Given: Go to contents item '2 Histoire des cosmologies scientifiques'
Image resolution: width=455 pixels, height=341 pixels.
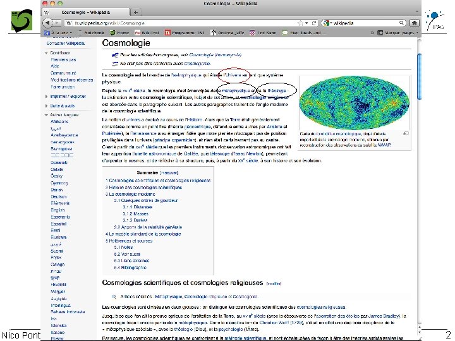Looking at the screenshot, I should pos(143,188).
